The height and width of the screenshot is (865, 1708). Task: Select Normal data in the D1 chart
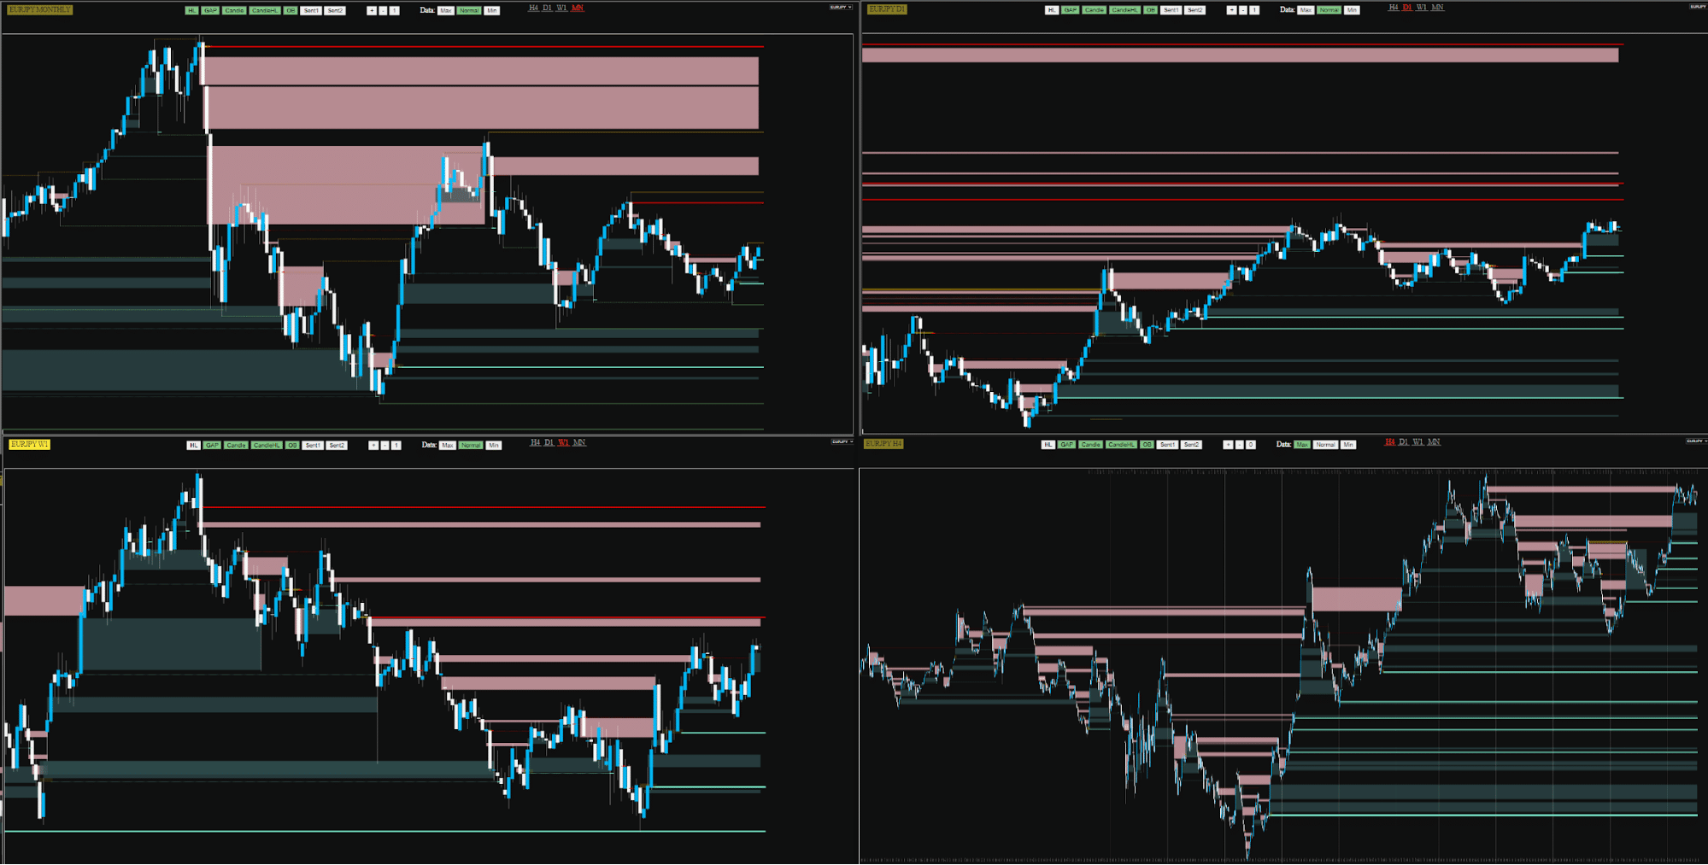(x=1329, y=10)
